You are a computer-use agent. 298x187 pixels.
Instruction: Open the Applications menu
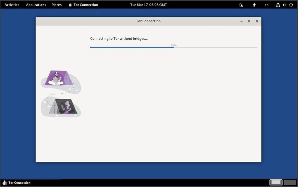point(36,5)
